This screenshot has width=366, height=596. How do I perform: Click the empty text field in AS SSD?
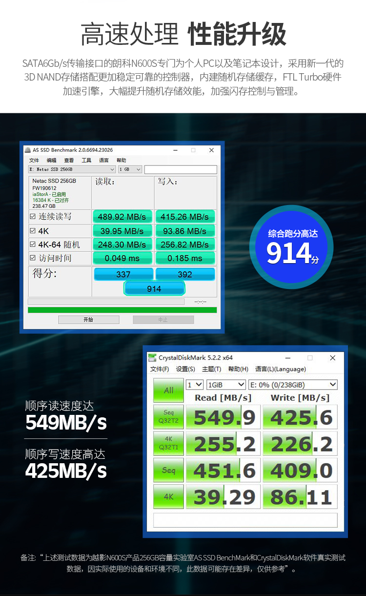[181, 169]
